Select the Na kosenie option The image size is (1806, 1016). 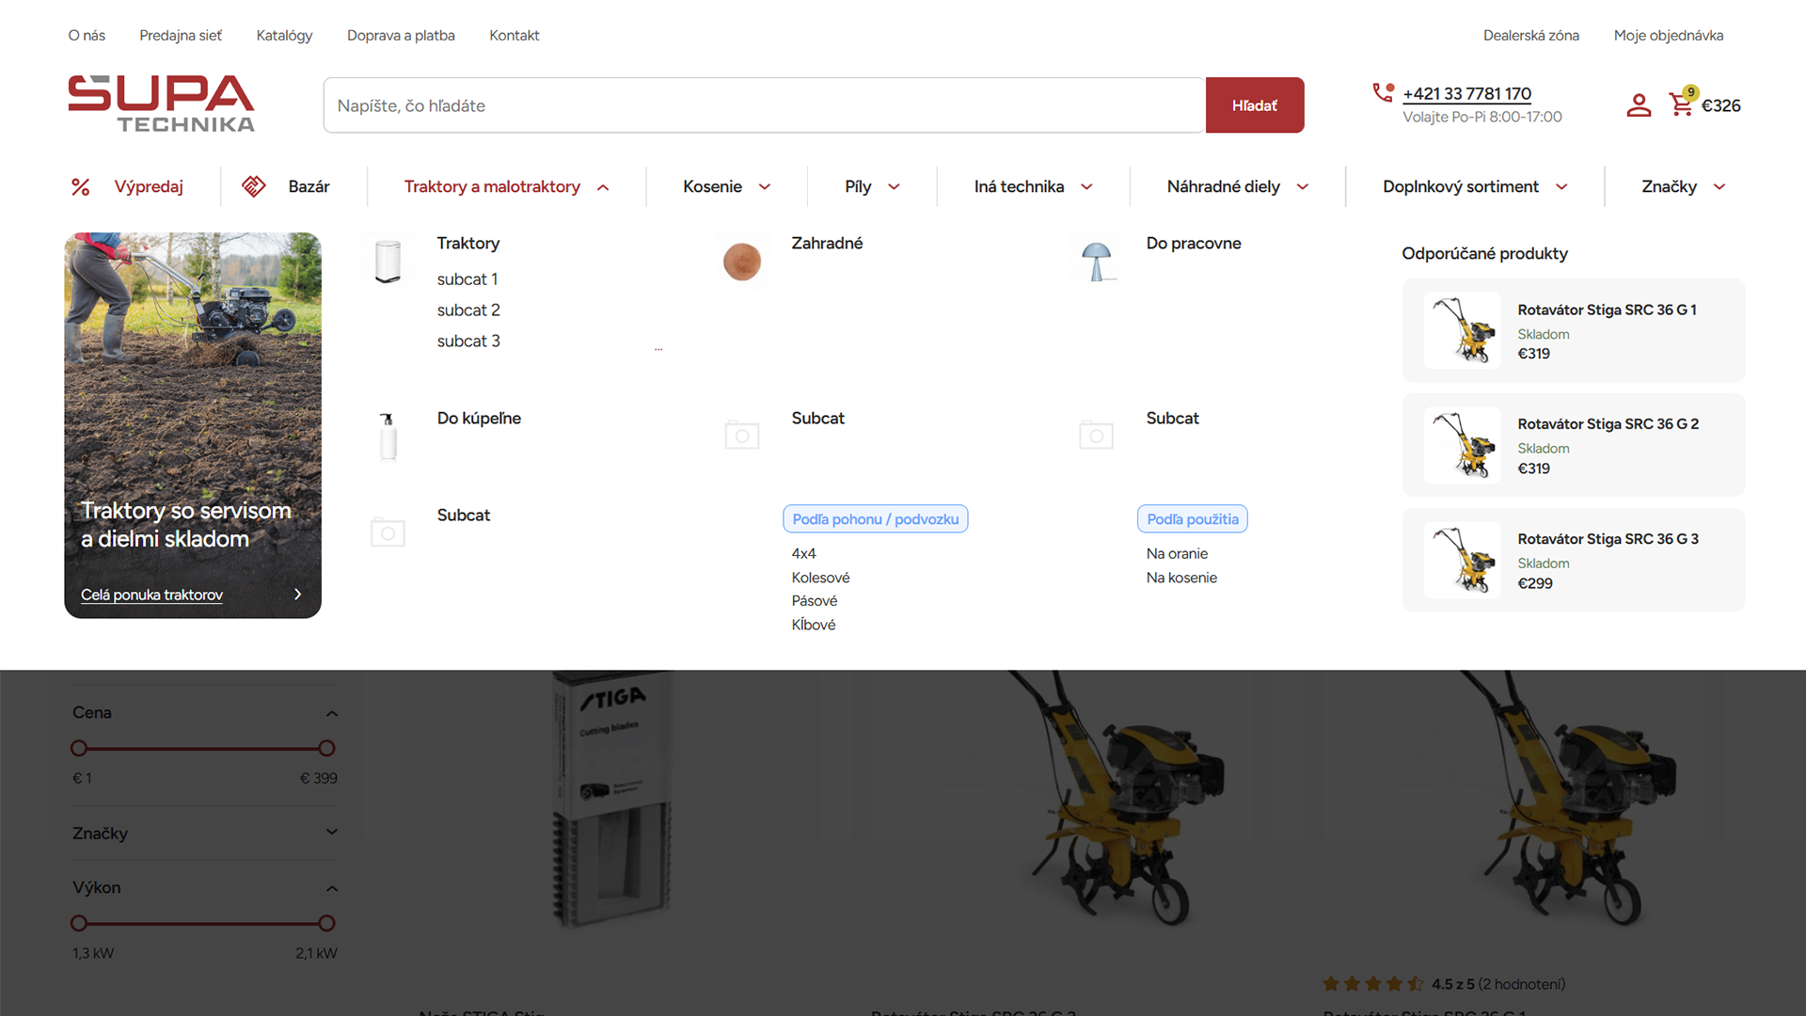[1181, 578]
